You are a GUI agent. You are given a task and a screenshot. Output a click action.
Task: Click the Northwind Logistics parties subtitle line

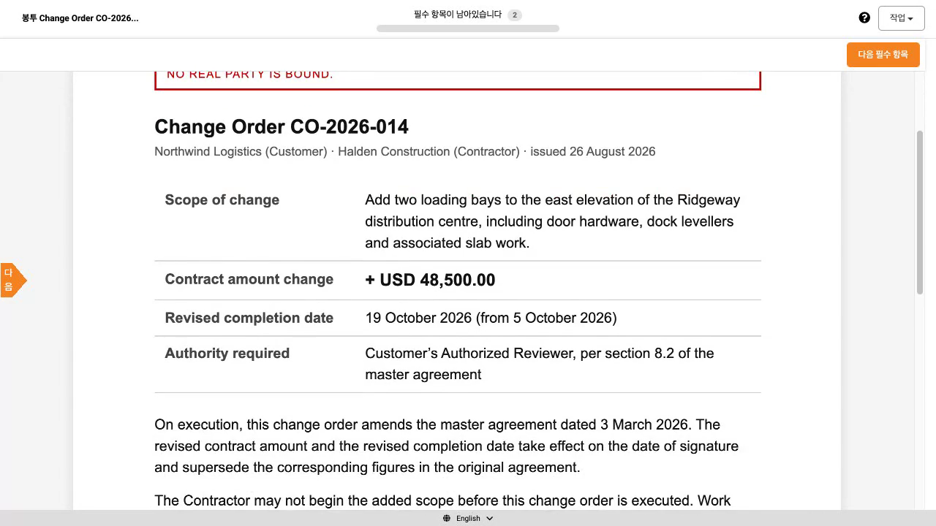(405, 152)
